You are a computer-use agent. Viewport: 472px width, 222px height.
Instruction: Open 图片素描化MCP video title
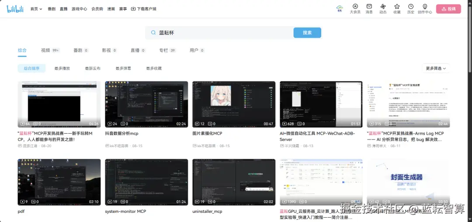pyautogui.click(x=208, y=134)
